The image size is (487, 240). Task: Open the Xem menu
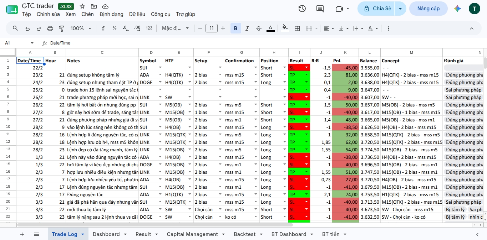coord(71,14)
